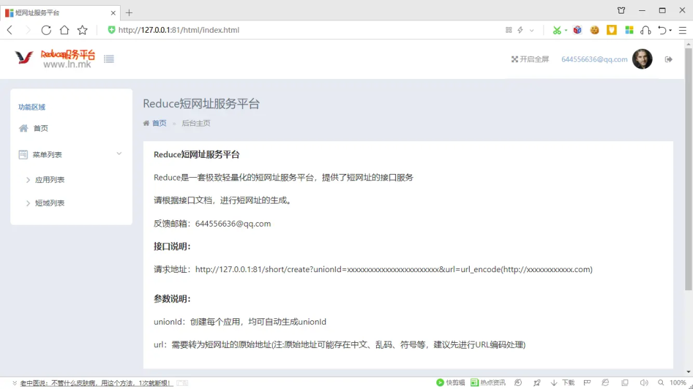
Task: Click the page refresh icon
Action: tap(46, 30)
